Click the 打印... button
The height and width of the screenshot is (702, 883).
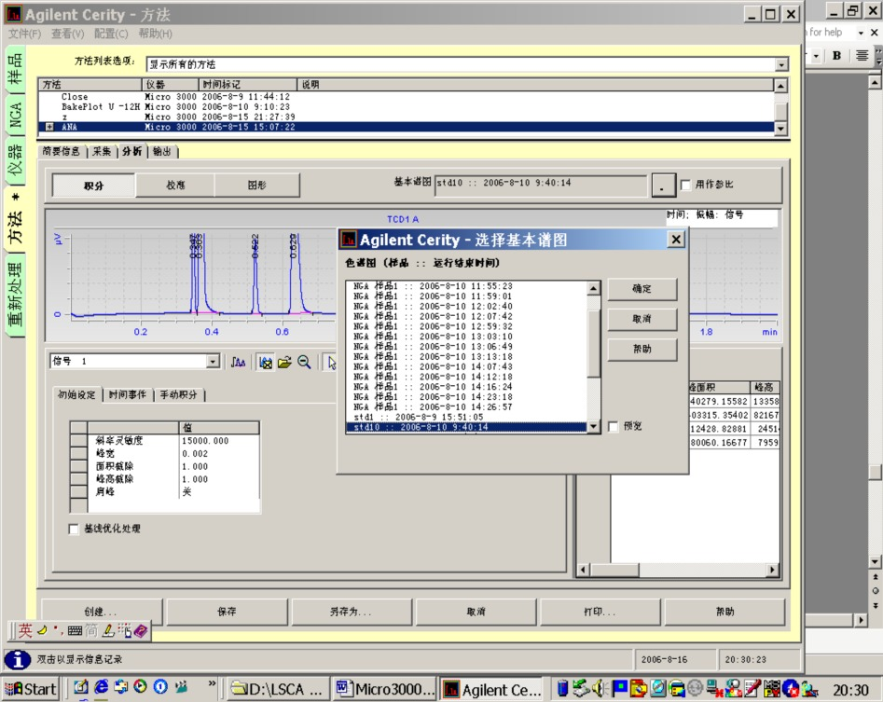(x=600, y=612)
